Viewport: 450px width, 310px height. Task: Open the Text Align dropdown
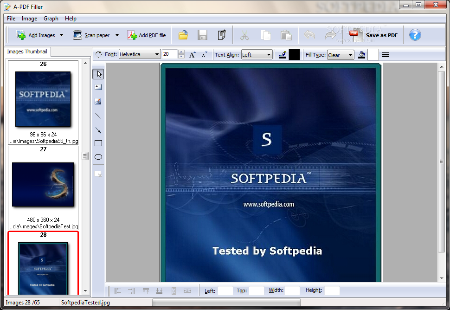coord(257,55)
